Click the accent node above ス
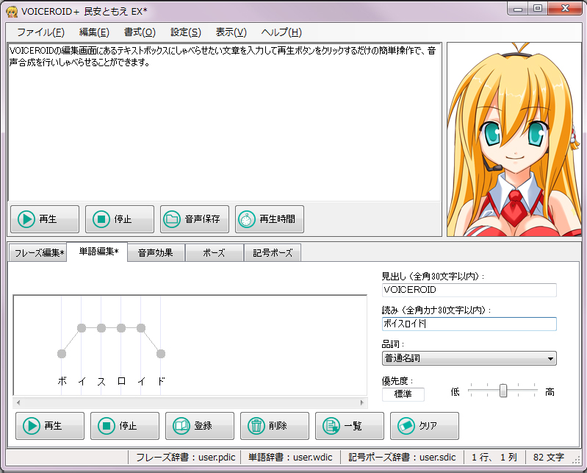The image size is (587, 473). [101, 328]
